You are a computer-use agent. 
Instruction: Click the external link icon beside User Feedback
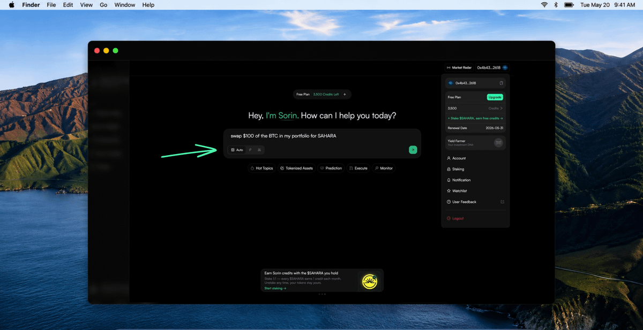pos(502,202)
